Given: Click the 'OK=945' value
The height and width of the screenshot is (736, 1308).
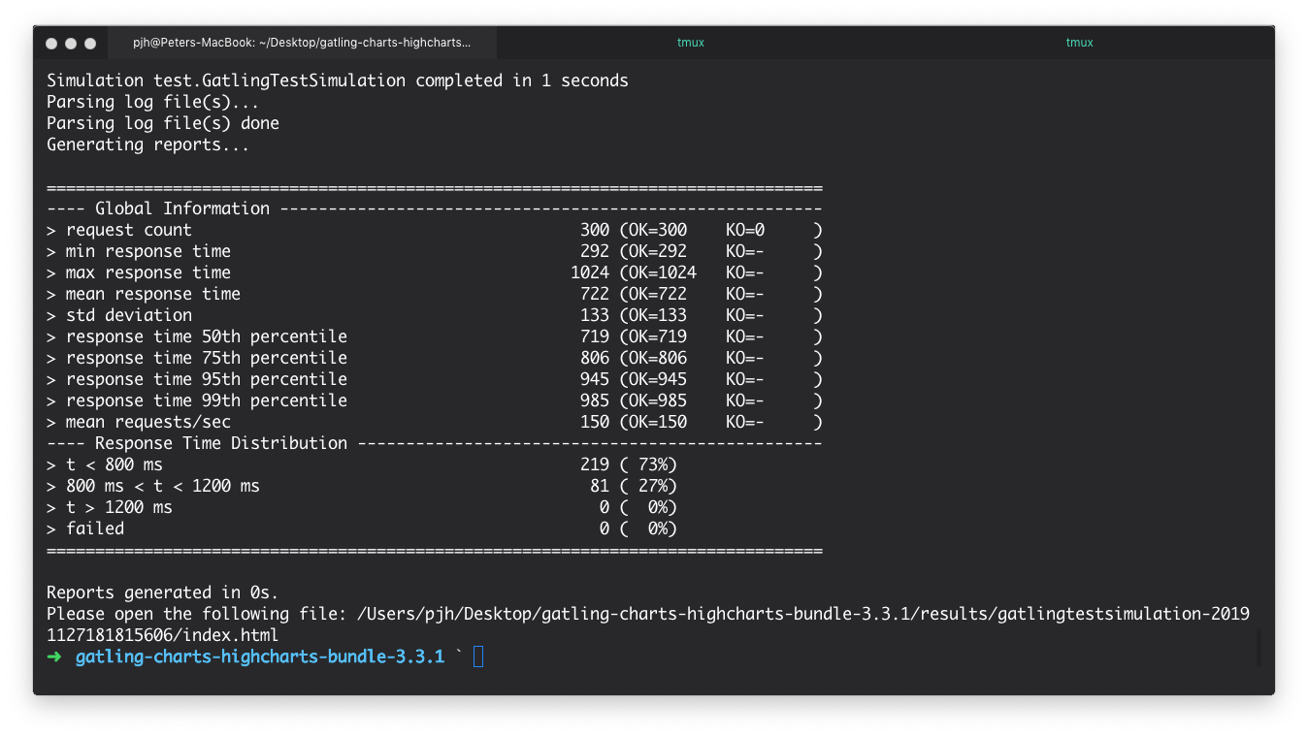Looking at the screenshot, I should click(x=658, y=379).
